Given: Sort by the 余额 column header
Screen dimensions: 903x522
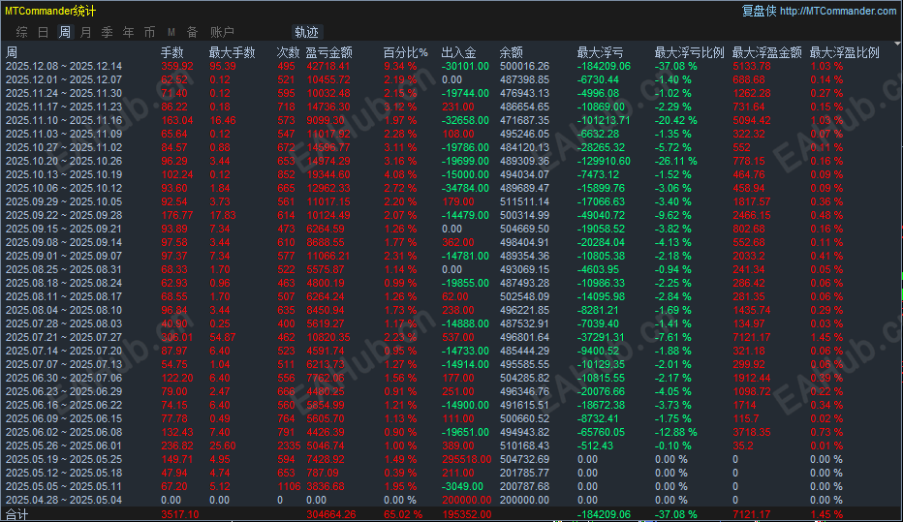Looking at the screenshot, I should point(511,52).
